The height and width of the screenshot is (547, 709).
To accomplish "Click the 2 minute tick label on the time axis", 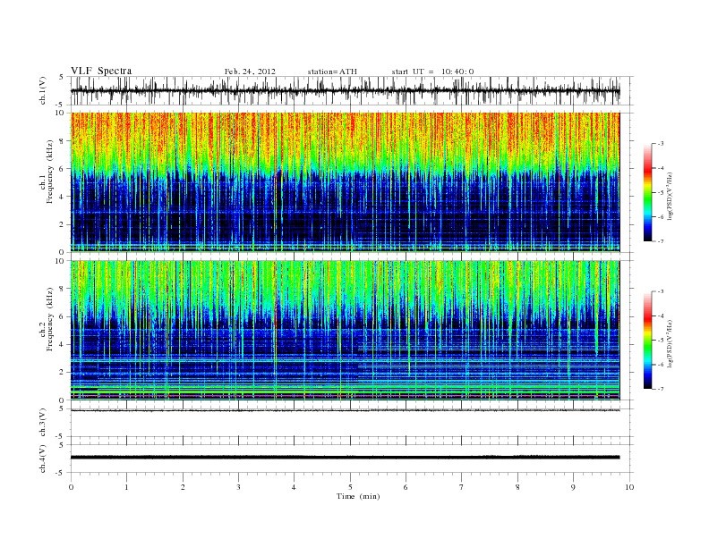I will coord(183,487).
